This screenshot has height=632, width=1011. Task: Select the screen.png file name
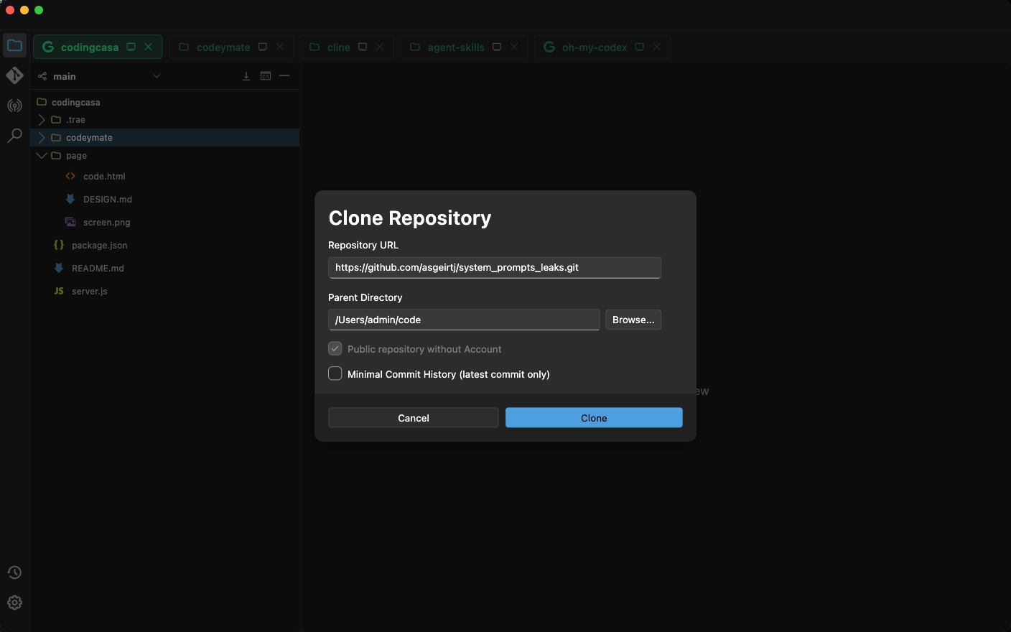tap(107, 223)
